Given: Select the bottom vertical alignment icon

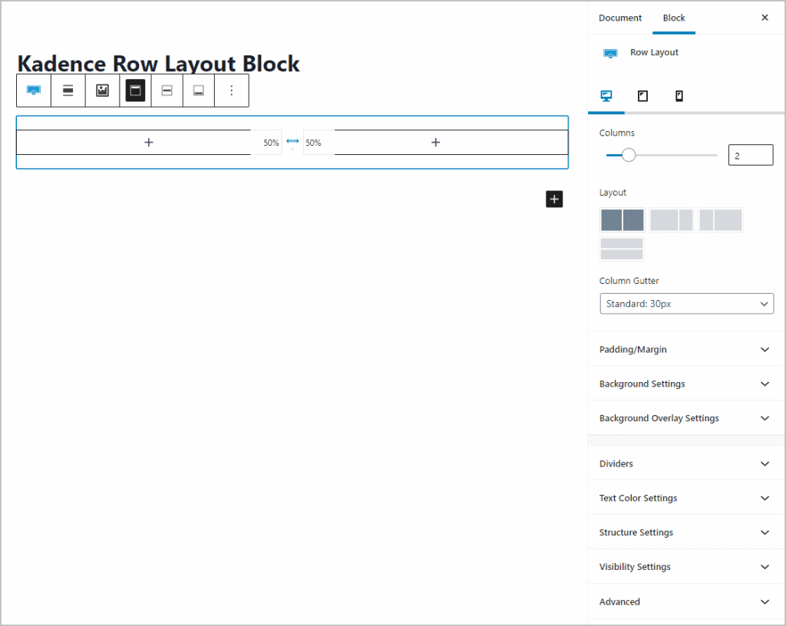Looking at the screenshot, I should (199, 91).
